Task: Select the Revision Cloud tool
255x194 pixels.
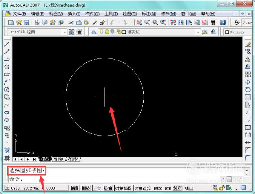Action: (7, 97)
